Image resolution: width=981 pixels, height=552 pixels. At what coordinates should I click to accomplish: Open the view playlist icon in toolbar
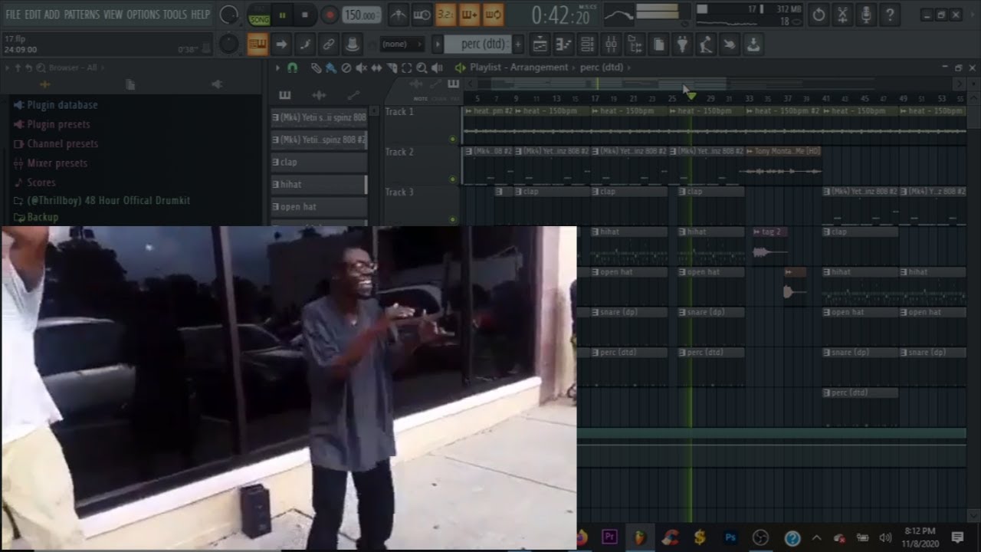[x=540, y=44]
